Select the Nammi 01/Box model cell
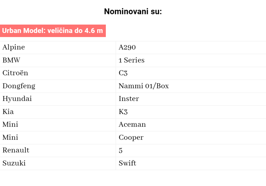This screenshot has width=266, height=186. click(191, 86)
